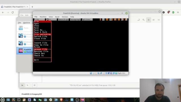Open the Paragraph menu in the DOS editor

click(75, 19)
